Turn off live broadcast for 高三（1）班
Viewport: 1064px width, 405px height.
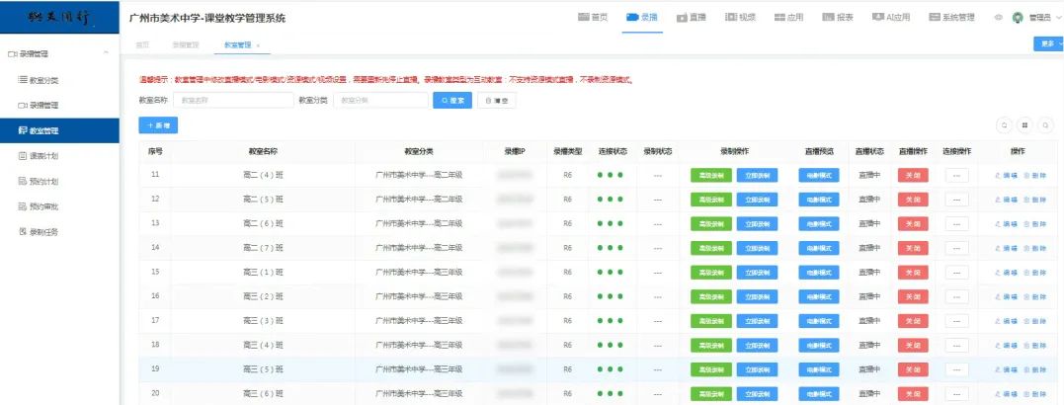point(911,272)
